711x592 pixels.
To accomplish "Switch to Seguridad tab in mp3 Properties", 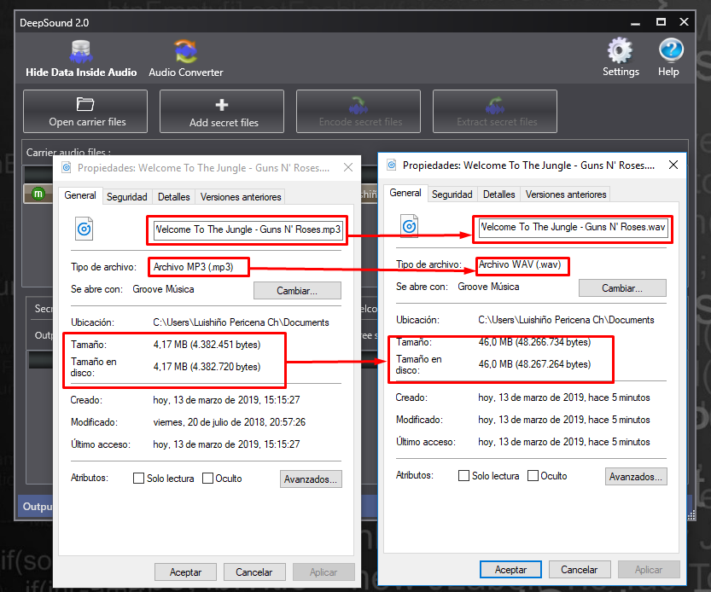I will coord(127,197).
